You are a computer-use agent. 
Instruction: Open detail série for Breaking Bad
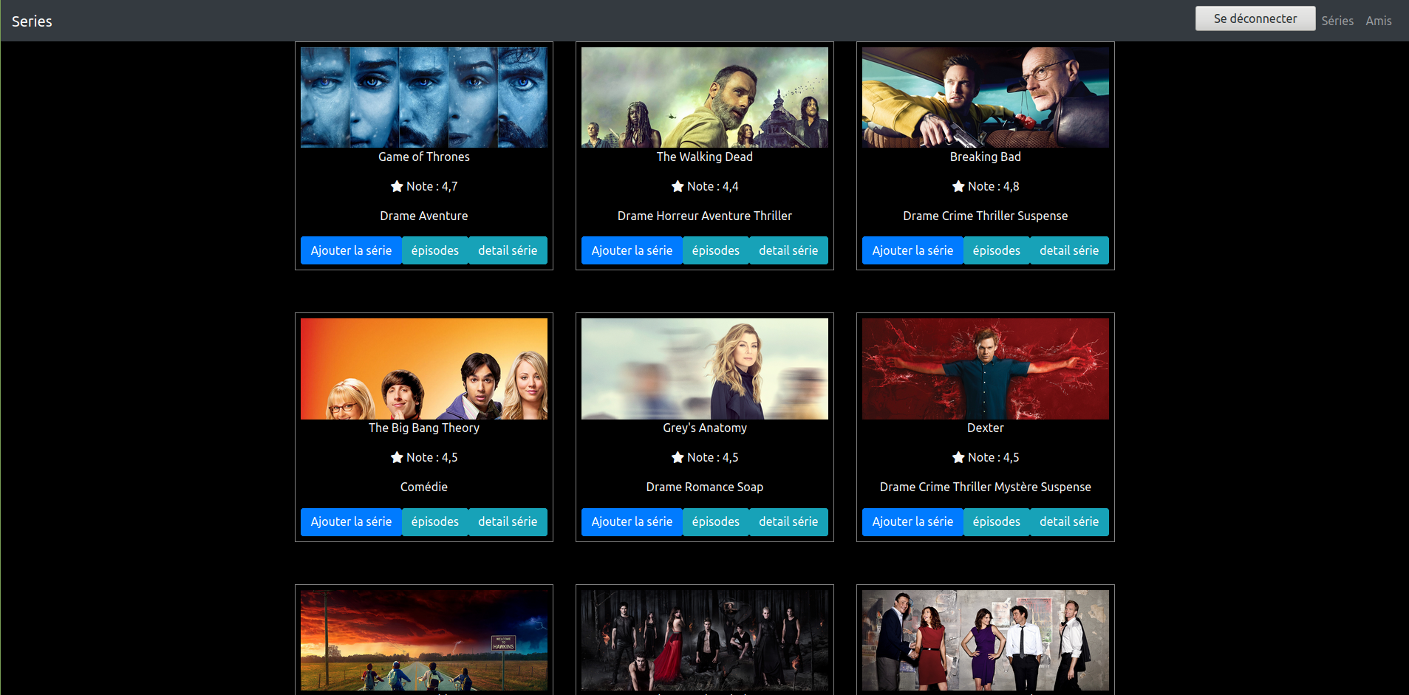1069,250
